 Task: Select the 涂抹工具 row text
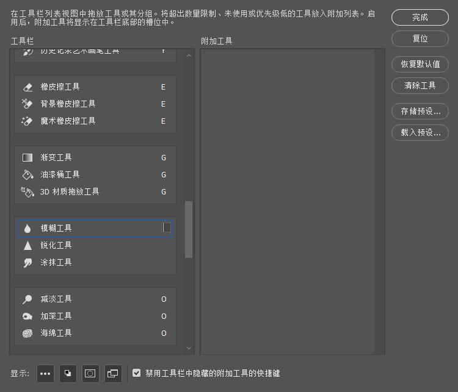(56, 263)
